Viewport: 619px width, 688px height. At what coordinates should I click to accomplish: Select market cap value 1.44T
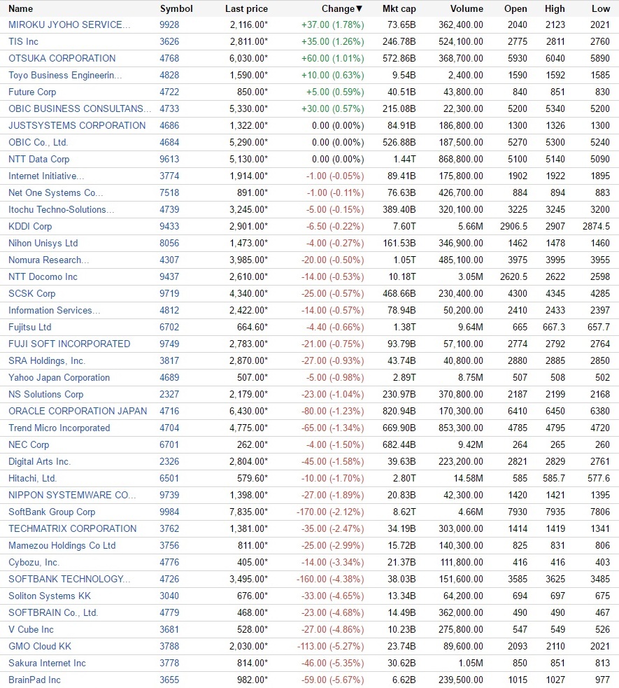pos(404,160)
